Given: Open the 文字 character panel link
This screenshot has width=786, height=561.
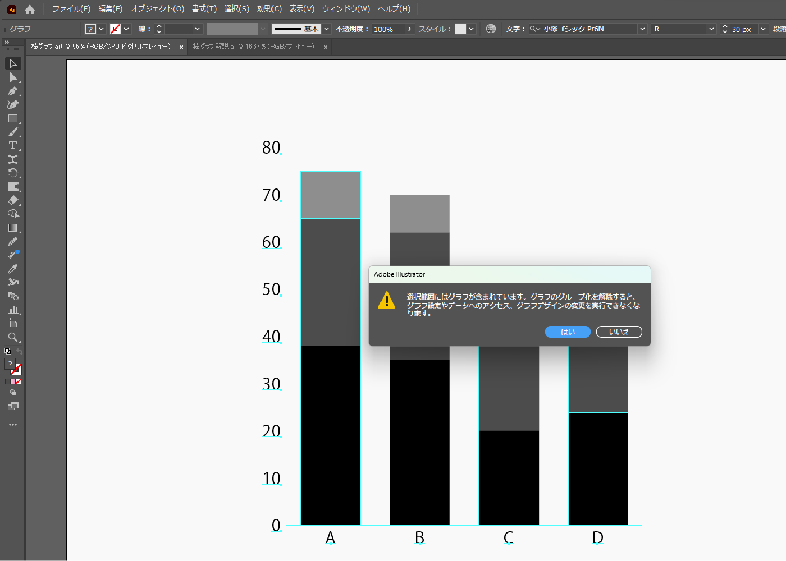Looking at the screenshot, I should [x=515, y=29].
